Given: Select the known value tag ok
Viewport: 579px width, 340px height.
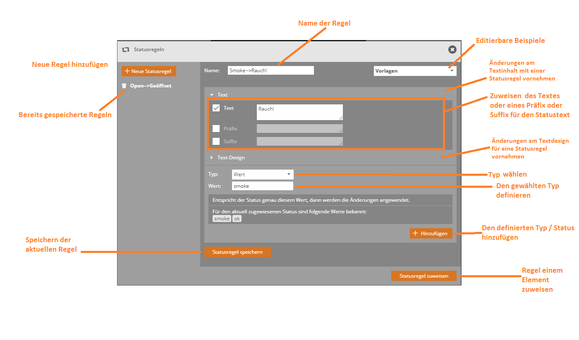Looking at the screenshot, I should [237, 219].
